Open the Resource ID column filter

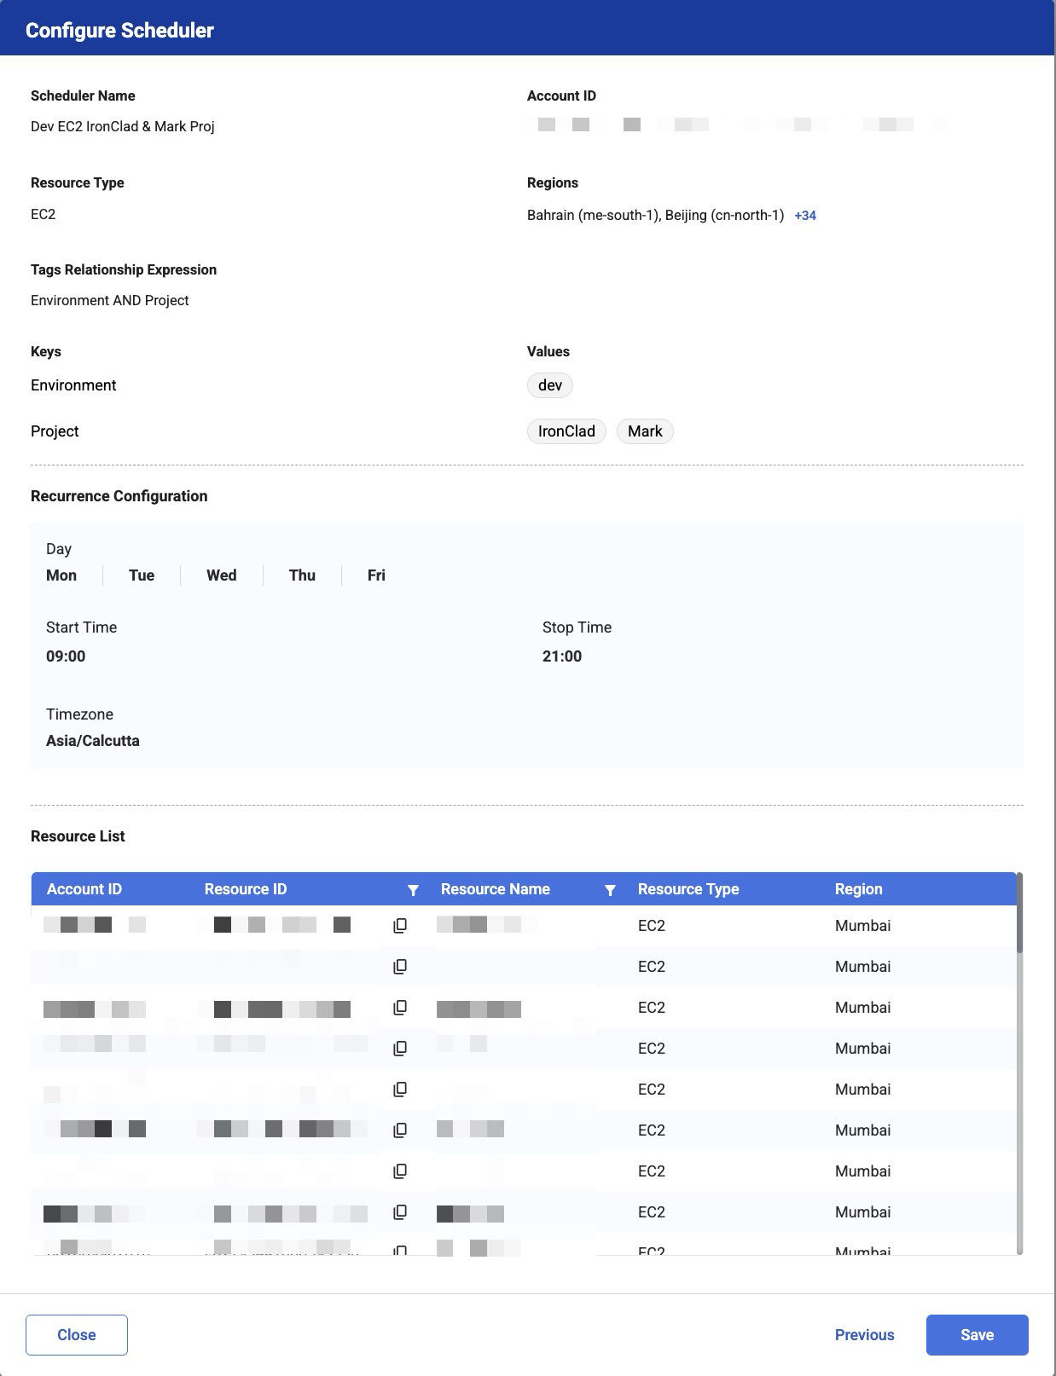tap(413, 890)
